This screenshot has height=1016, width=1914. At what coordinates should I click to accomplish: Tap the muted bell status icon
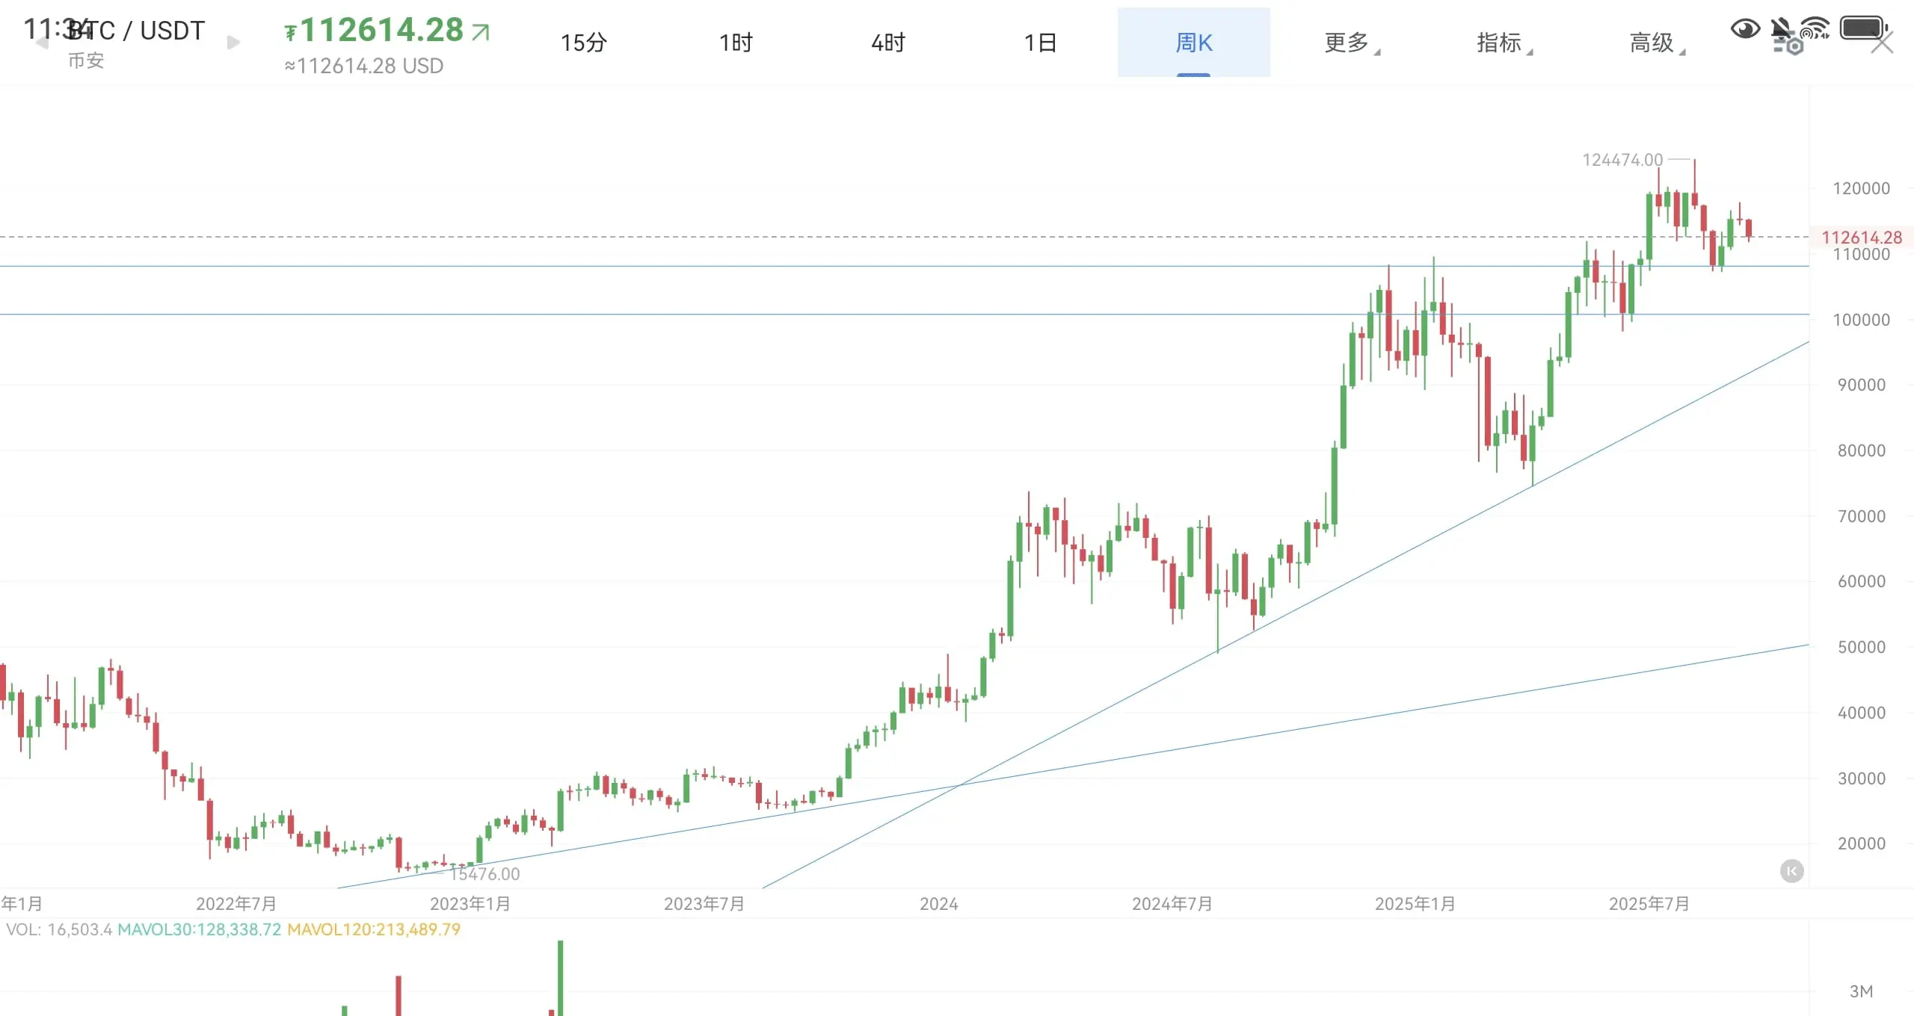coord(1781,28)
